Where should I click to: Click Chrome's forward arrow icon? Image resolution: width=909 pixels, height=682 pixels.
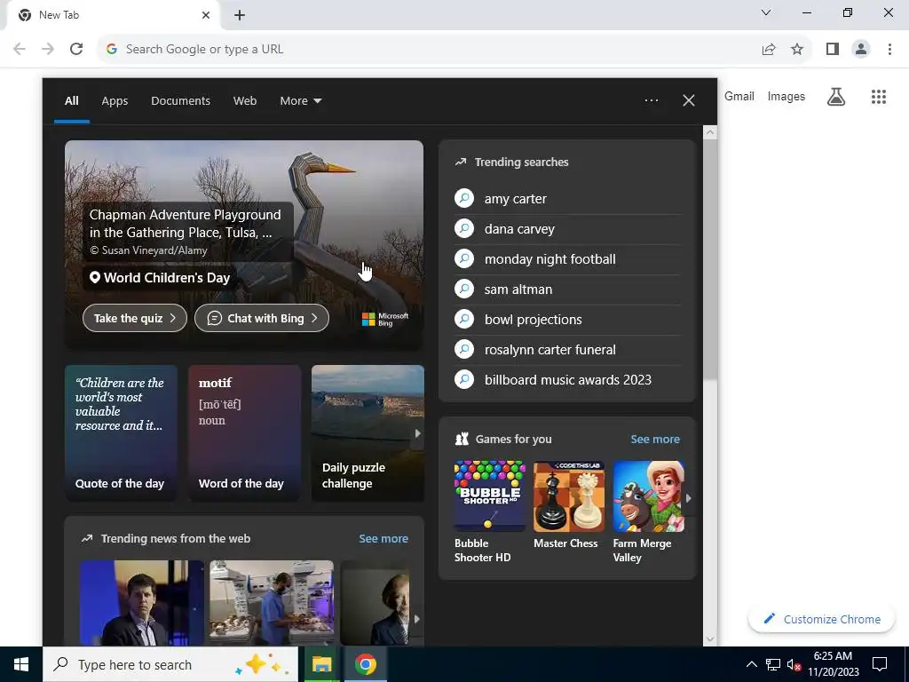(x=48, y=49)
